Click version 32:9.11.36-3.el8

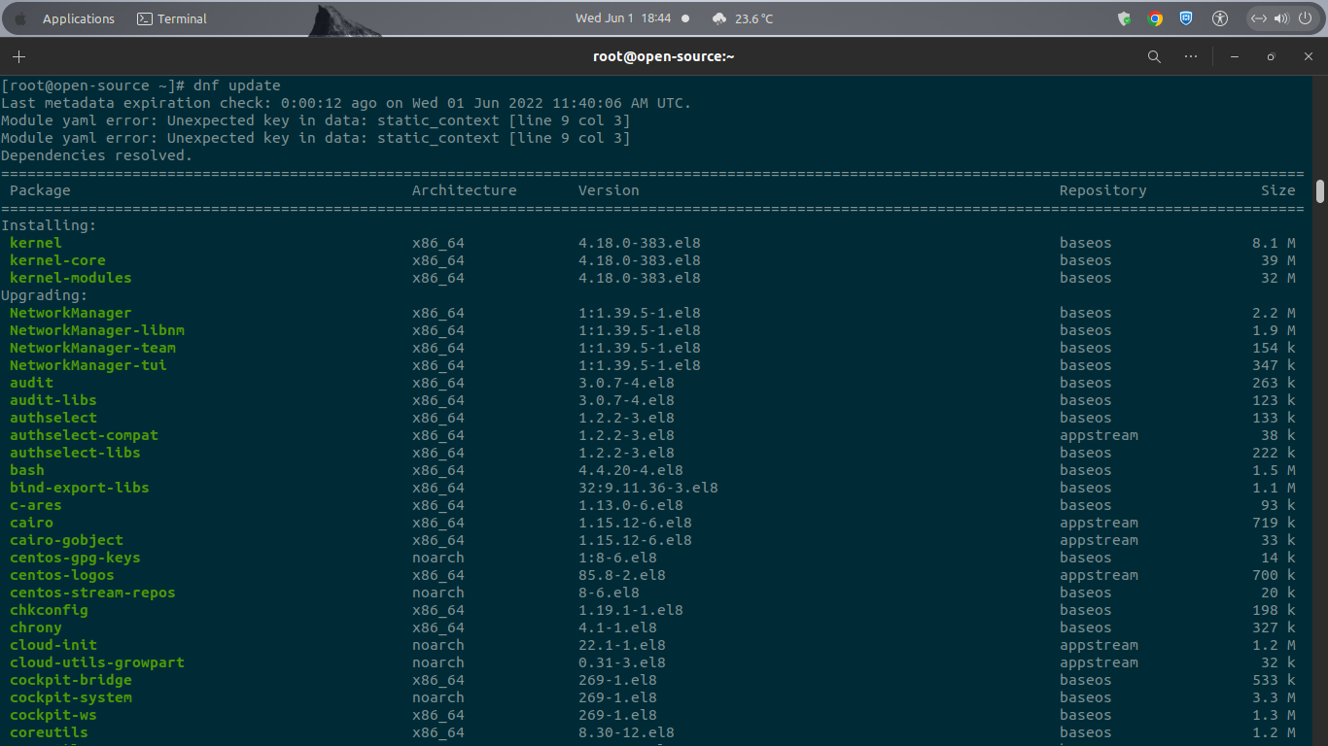click(648, 488)
